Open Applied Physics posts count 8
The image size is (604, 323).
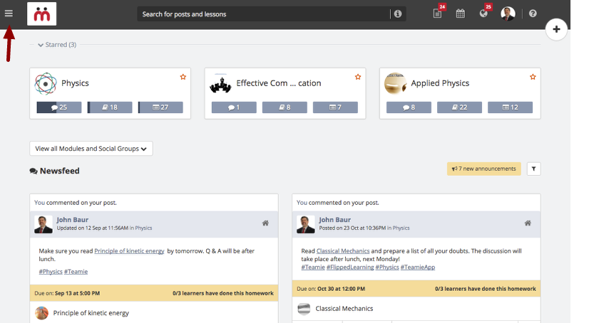point(409,107)
